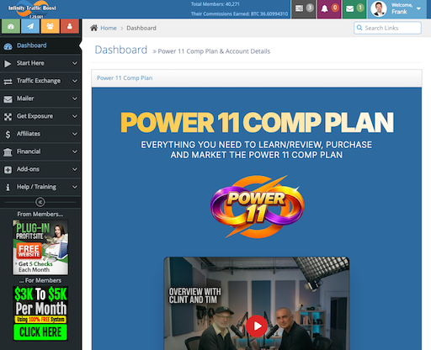Click the Add-ons plus square icon
This screenshot has height=350, width=431.
8,170
